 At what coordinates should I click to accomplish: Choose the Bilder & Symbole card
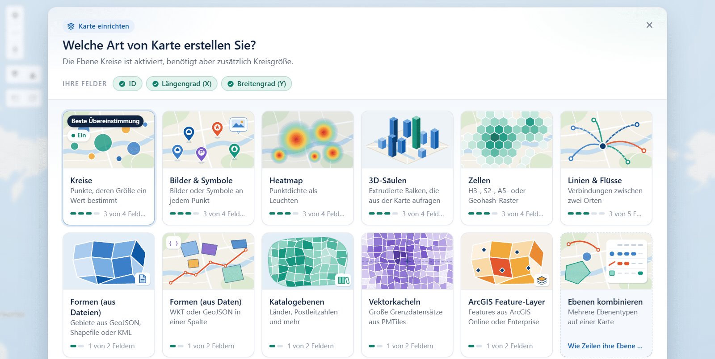208,168
